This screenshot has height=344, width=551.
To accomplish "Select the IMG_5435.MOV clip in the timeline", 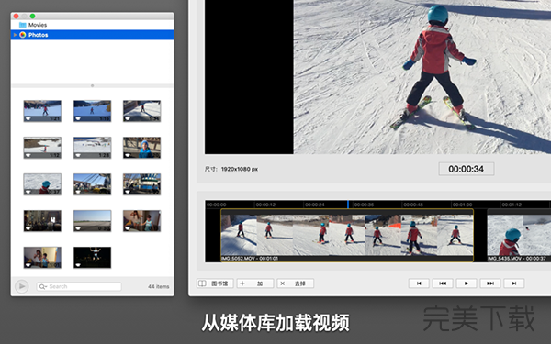I will pos(519,235).
